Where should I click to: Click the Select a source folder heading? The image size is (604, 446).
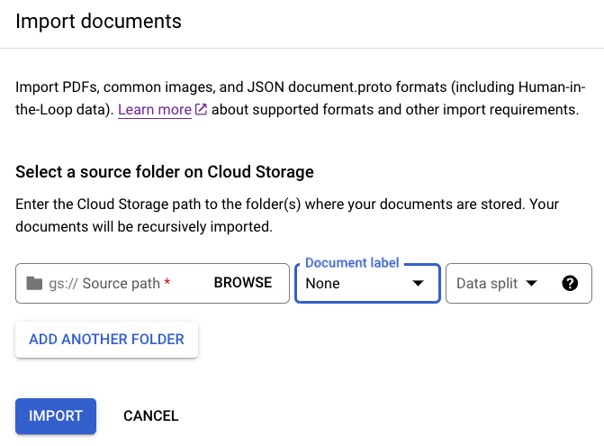coord(164,172)
